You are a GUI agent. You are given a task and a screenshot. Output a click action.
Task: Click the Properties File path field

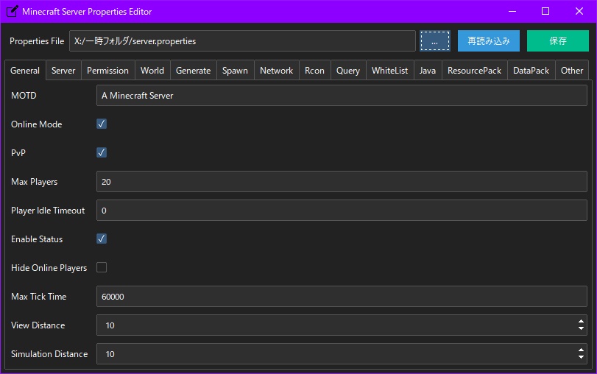click(242, 40)
